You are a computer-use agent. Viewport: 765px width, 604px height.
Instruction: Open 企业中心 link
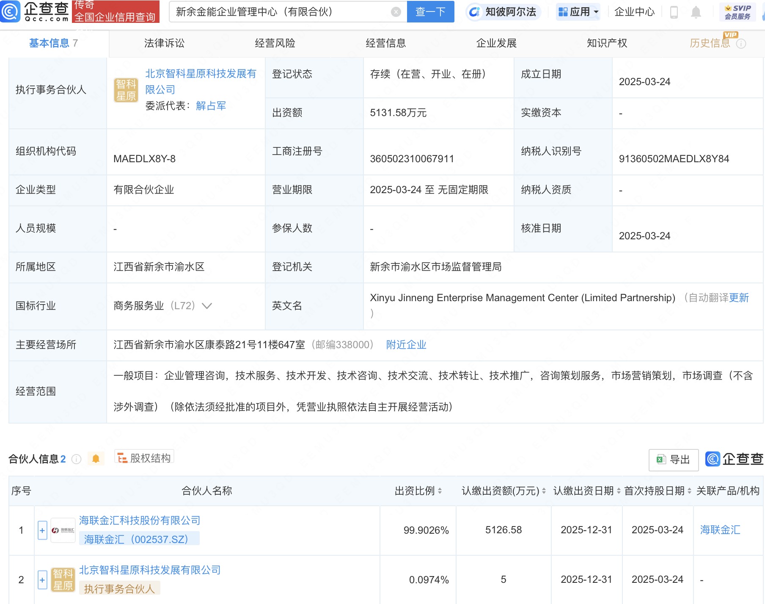click(634, 12)
